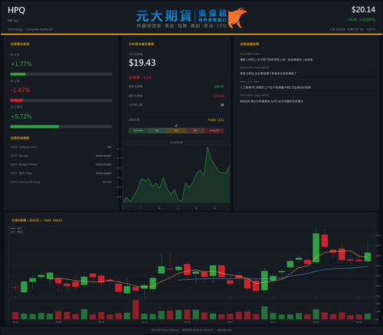Click the green bar under +5.72%
Image resolution: width=383 pixels, height=335 pixels.
point(34,126)
